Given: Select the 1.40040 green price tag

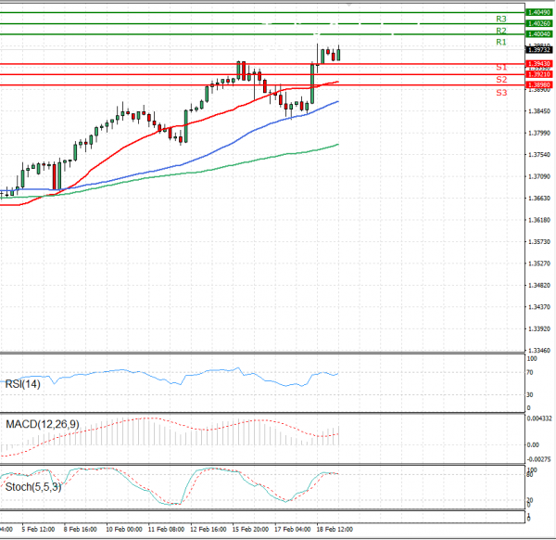Looking at the screenshot, I should (539, 34).
